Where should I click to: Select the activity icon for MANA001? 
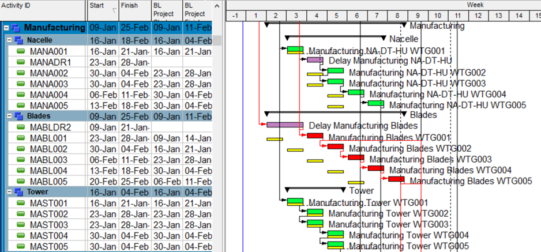(x=21, y=51)
